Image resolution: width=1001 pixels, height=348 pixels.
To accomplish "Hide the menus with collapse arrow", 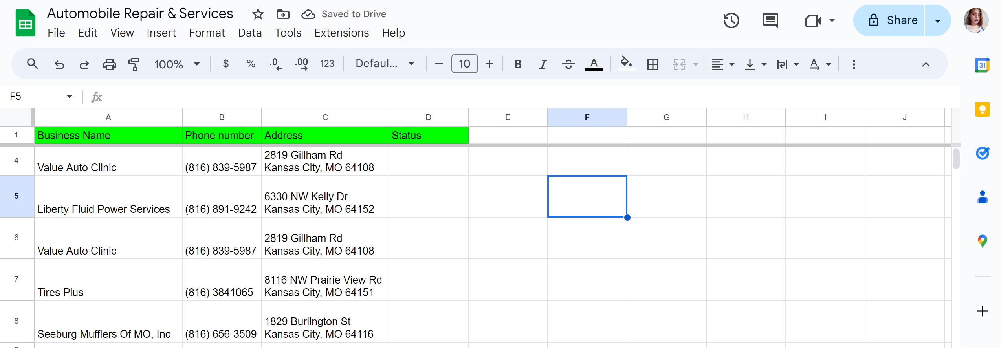I will 926,64.
